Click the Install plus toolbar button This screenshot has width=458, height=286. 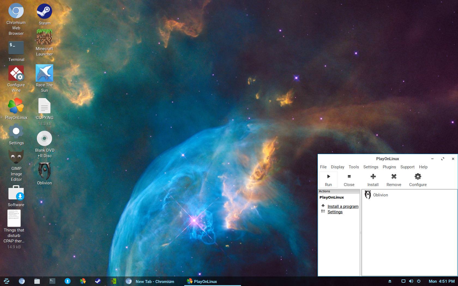point(373,180)
